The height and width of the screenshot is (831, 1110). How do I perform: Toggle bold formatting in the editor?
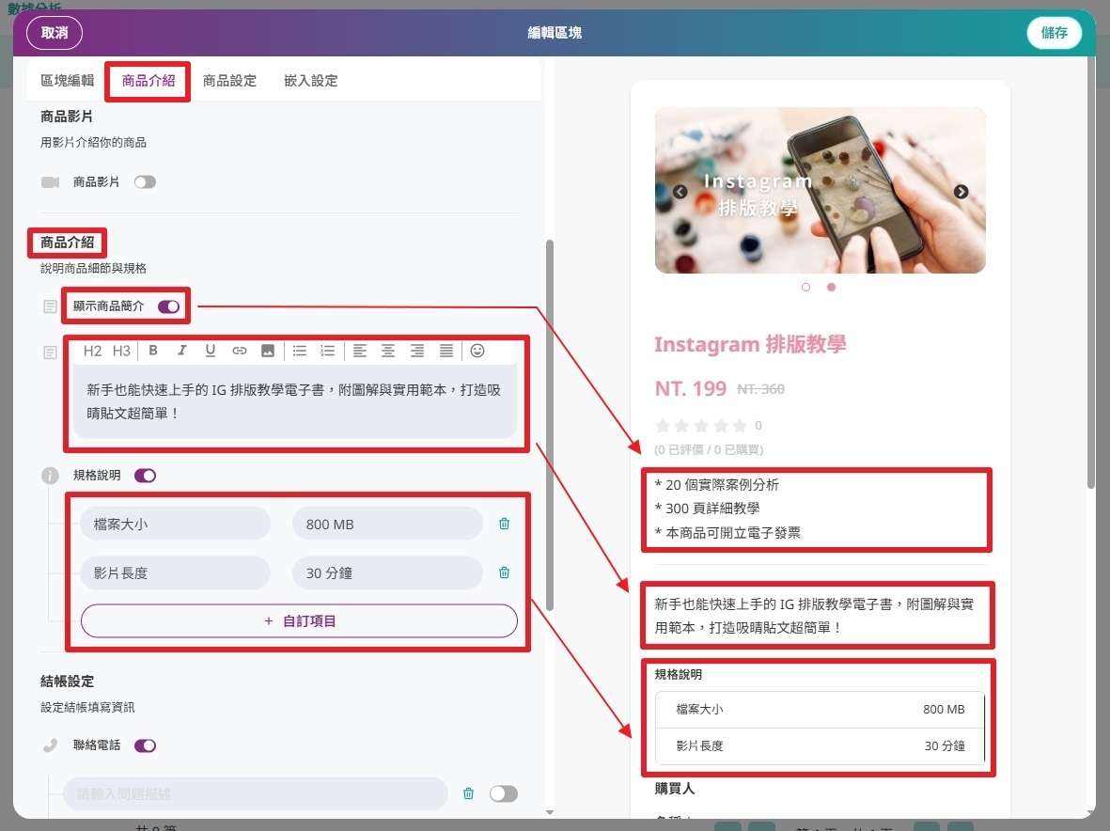(x=153, y=351)
